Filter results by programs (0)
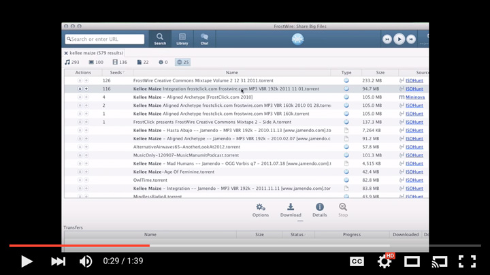490x275 pixels. click(163, 62)
